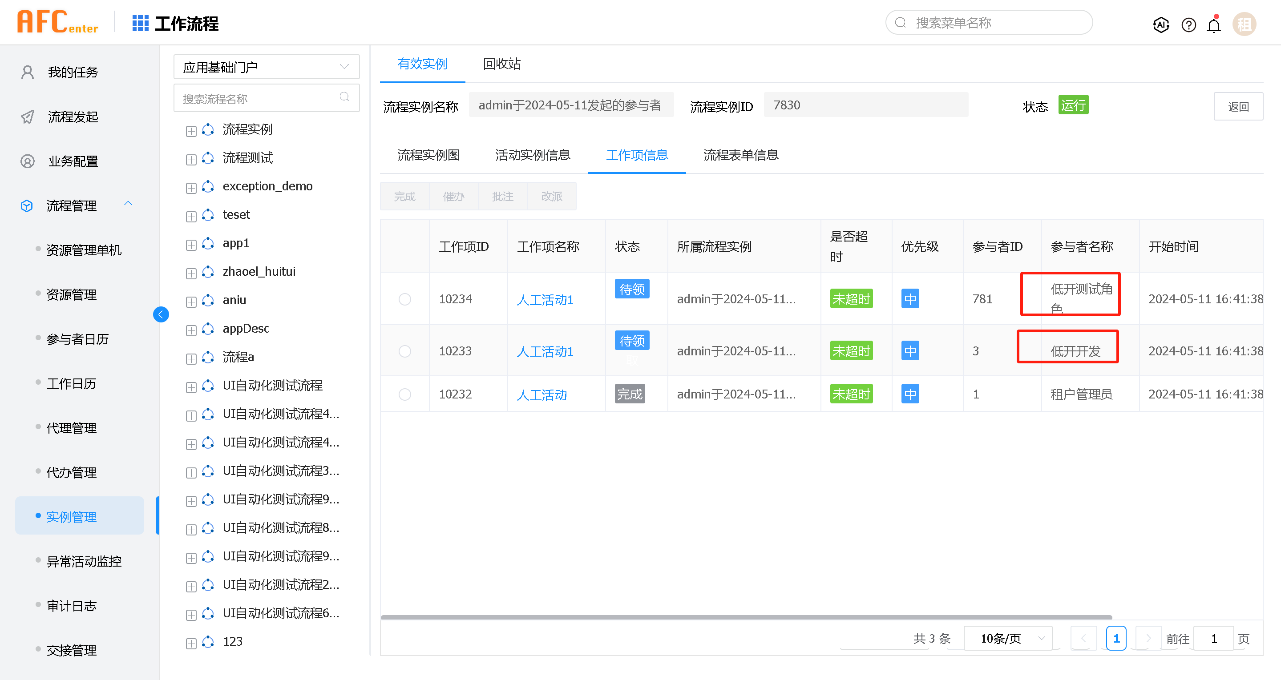Viewport: 1281px width, 680px height.
Task: Open the notification bell
Action: click(x=1213, y=24)
